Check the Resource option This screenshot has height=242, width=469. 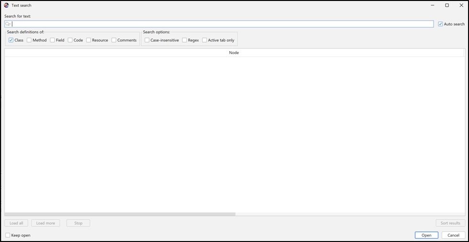click(x=89, y=40)
